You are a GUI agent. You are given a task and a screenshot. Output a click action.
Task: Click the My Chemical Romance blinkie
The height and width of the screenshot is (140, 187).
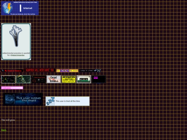12,71
